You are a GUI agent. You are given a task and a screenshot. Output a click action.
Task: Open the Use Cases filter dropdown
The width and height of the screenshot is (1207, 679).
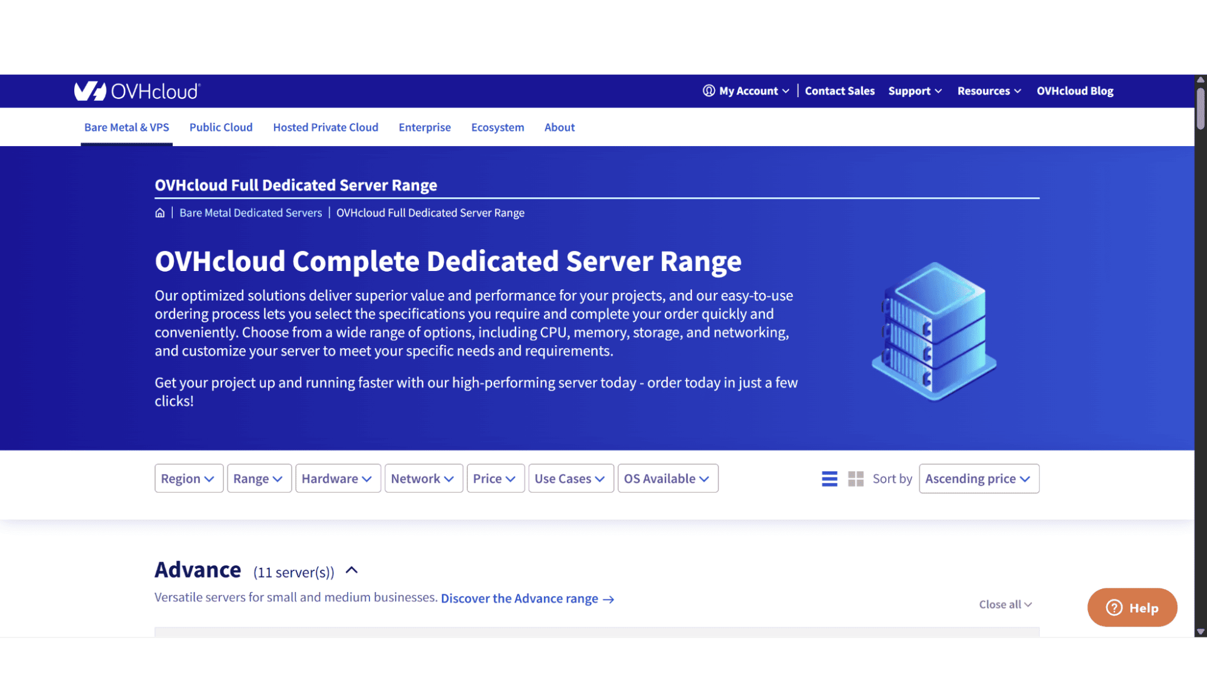571,479
